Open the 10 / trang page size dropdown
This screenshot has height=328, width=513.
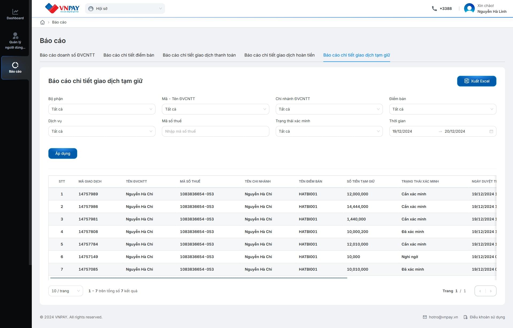[x=65, y=291]
